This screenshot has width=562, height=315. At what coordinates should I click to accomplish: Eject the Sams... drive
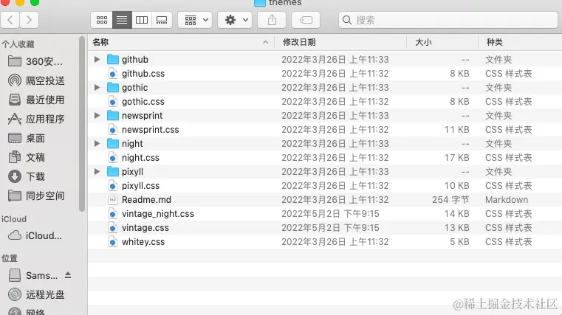tap(68, 275)
